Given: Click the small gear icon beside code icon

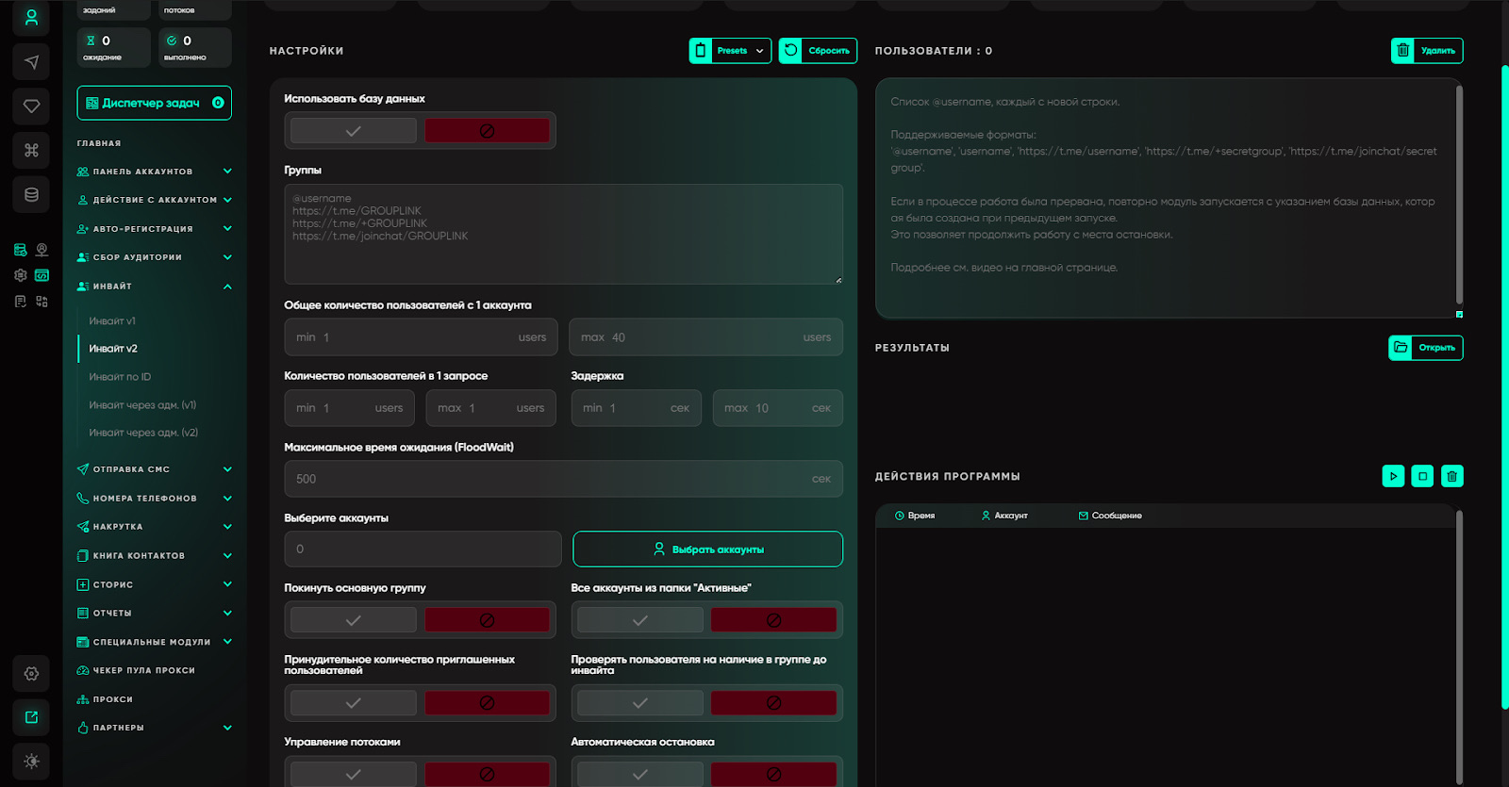Looking at the screenshot, I should (x=21, y=275).
